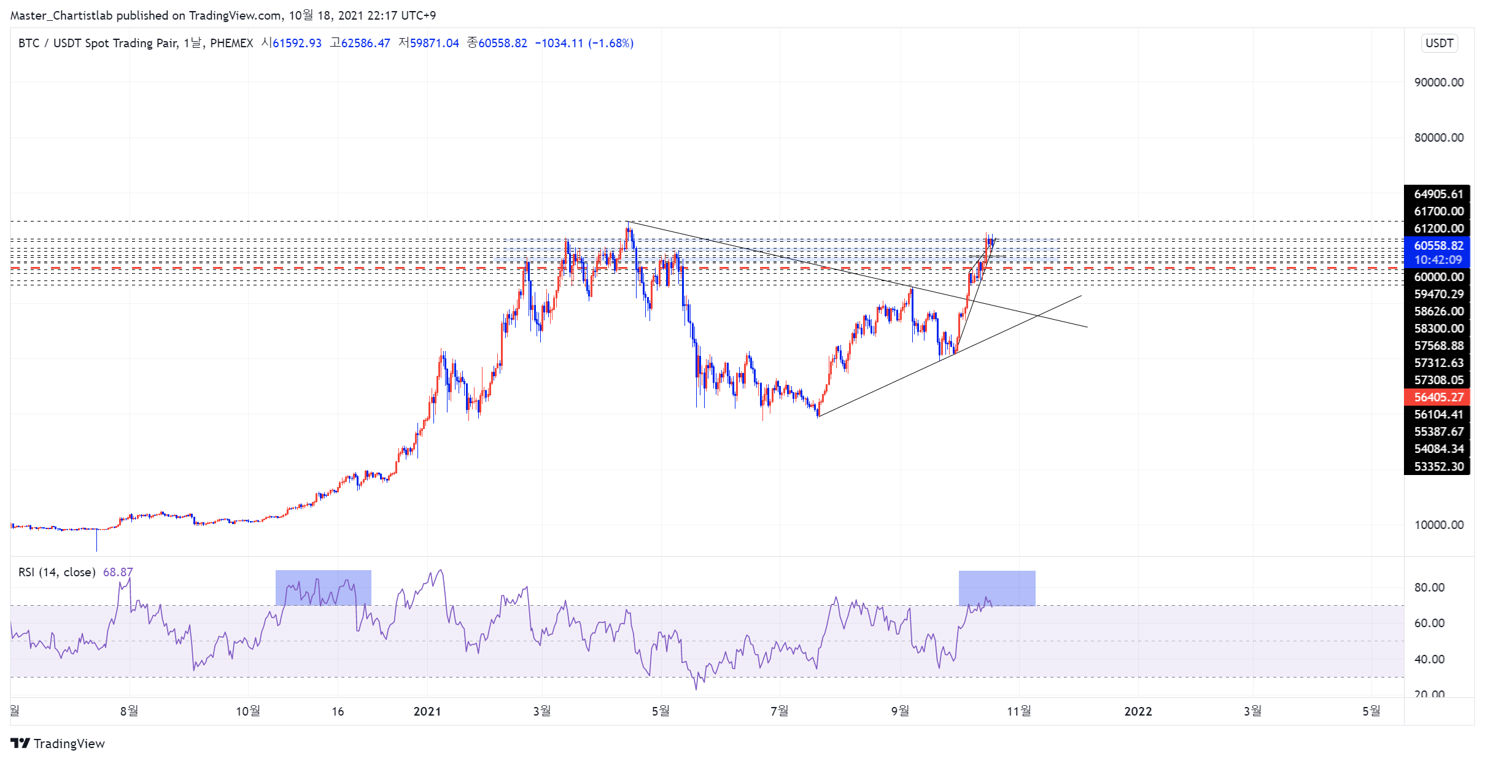Click the 61700.00 price level label
Viewport: 1485px width, 761px height.
(1438, 211)
